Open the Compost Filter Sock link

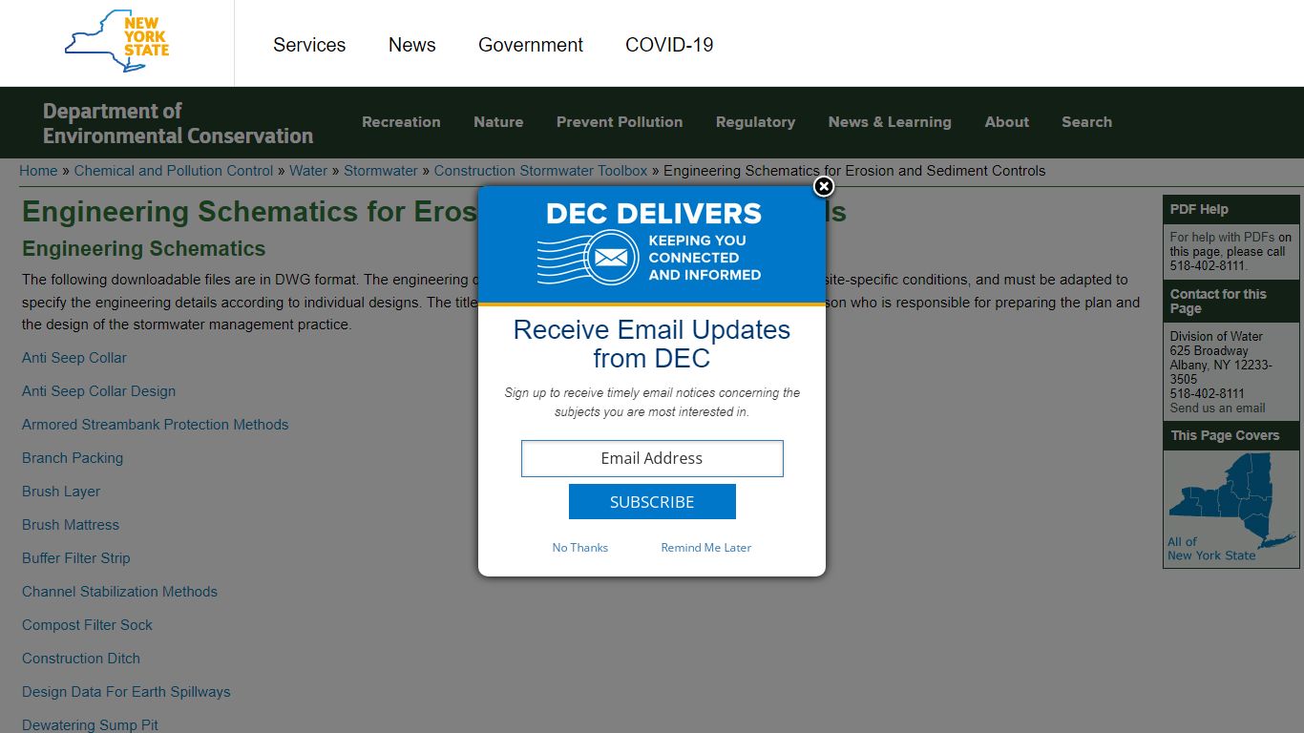point(88,625)
